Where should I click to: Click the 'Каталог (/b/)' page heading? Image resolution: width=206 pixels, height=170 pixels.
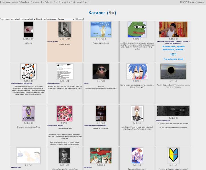pyautogui.click(x=102, y=13)
